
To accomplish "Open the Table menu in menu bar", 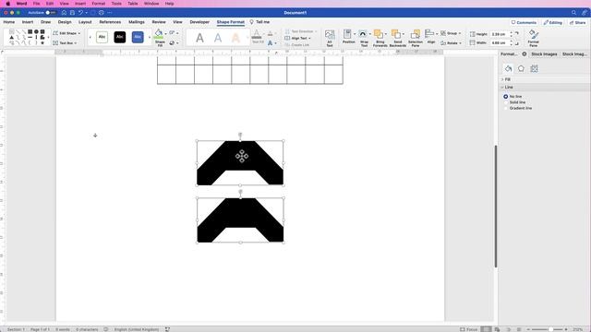I will (133, 4).
